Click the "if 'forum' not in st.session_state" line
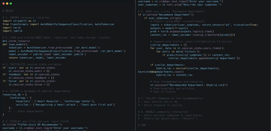The image size is (271, 131). click(x=29, y=81)
